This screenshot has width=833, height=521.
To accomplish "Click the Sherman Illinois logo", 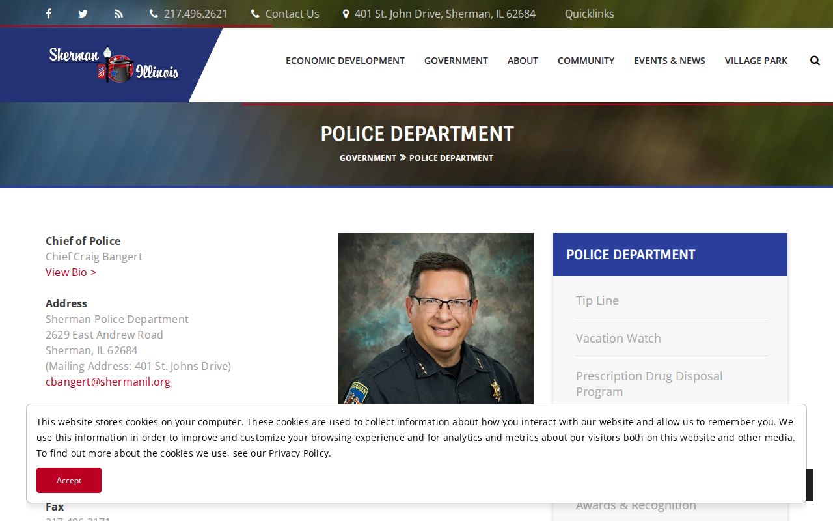I will (113, 64).
